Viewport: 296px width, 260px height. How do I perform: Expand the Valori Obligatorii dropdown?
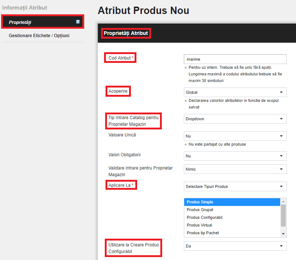235,156
